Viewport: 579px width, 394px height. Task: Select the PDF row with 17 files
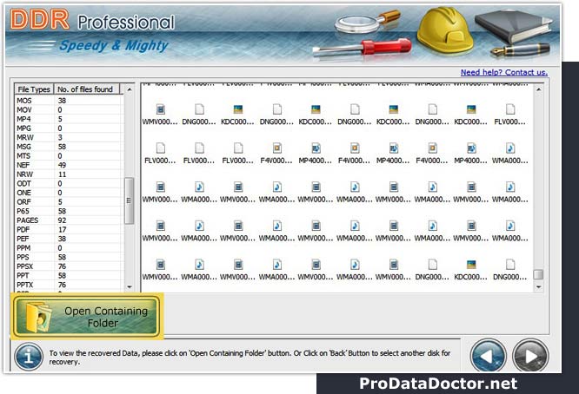pyautogui.click(x=69, y=229)
